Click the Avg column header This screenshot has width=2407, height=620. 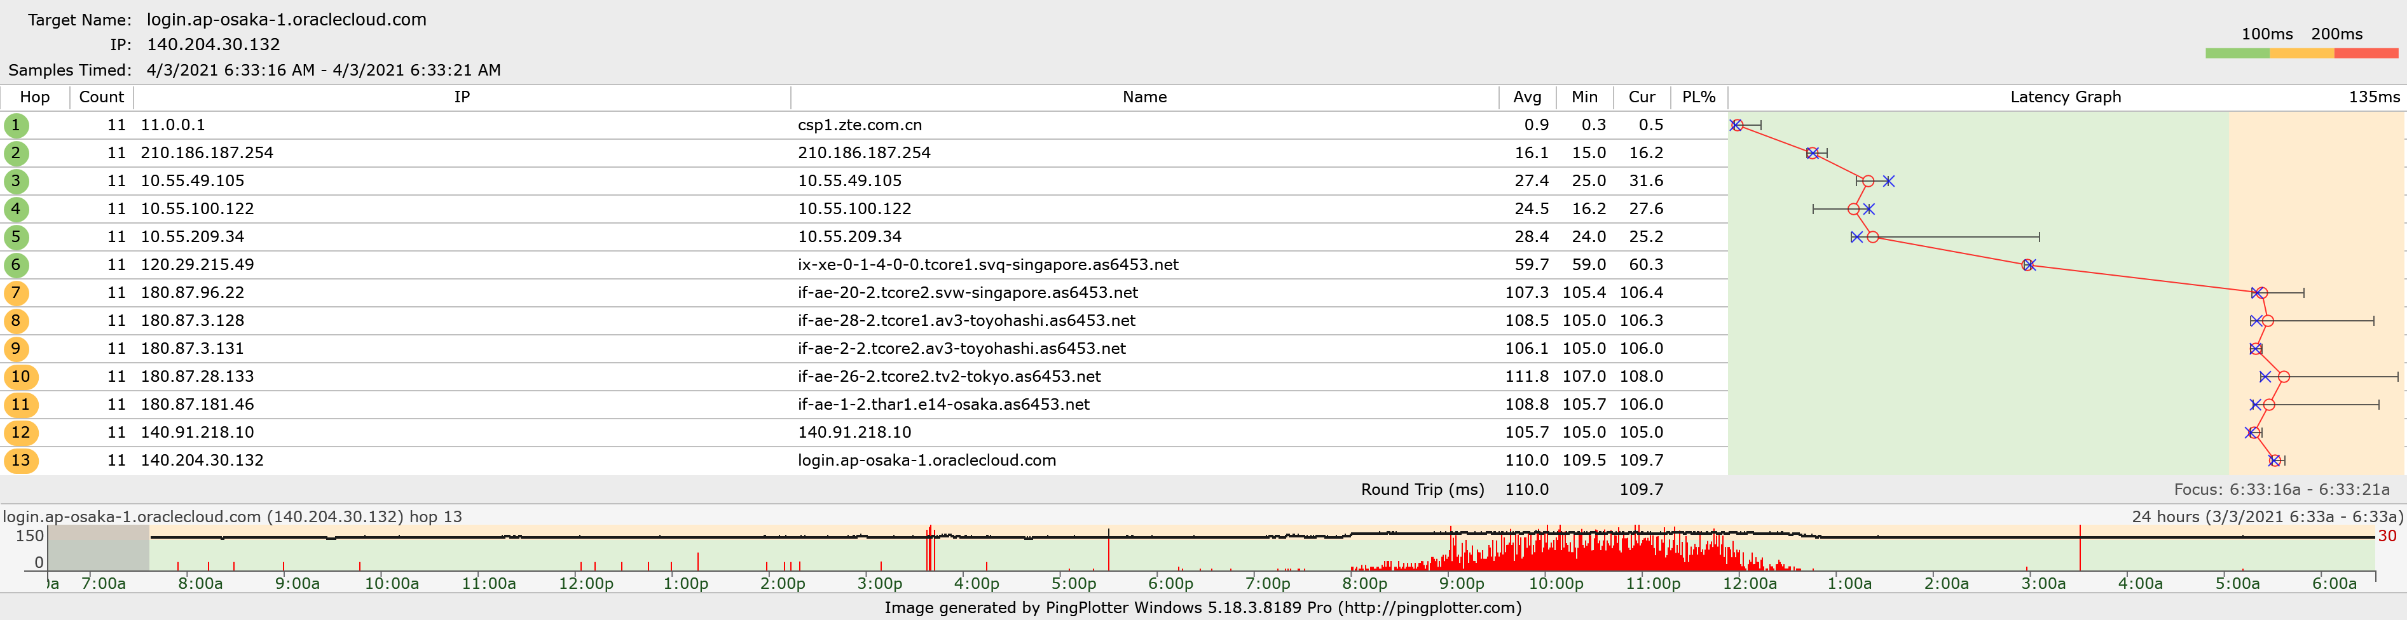click(1527, 97)
